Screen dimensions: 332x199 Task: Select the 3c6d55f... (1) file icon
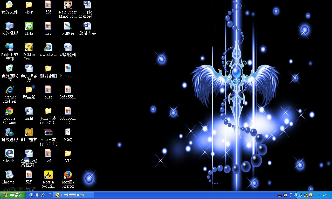click(x=68, y=111)
